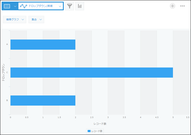Click the vertical ドロップダウン axis title

pos(3,73)
